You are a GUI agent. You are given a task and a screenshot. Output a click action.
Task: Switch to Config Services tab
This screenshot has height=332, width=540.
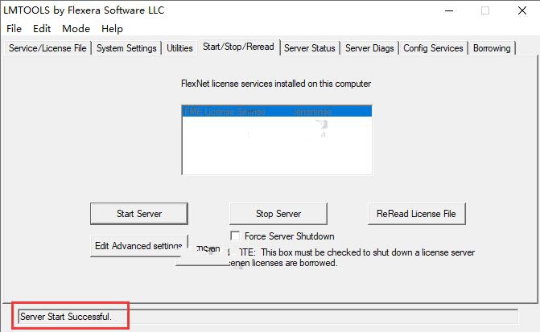[x=433, y=48]
